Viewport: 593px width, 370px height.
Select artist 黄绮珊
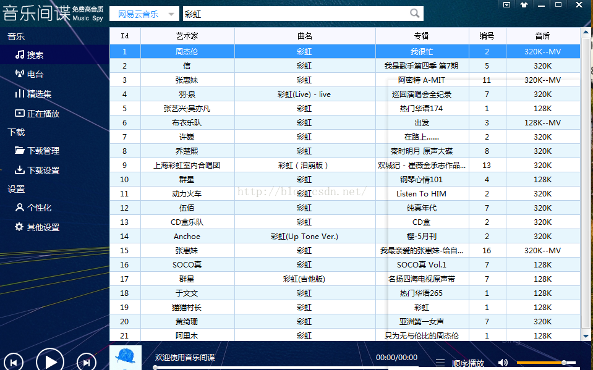pos(187,322)
